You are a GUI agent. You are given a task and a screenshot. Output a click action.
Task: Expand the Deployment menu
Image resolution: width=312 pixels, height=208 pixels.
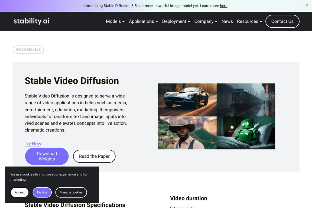[x=176, y=21]
